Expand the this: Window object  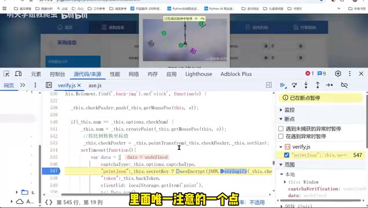(285, 182)
